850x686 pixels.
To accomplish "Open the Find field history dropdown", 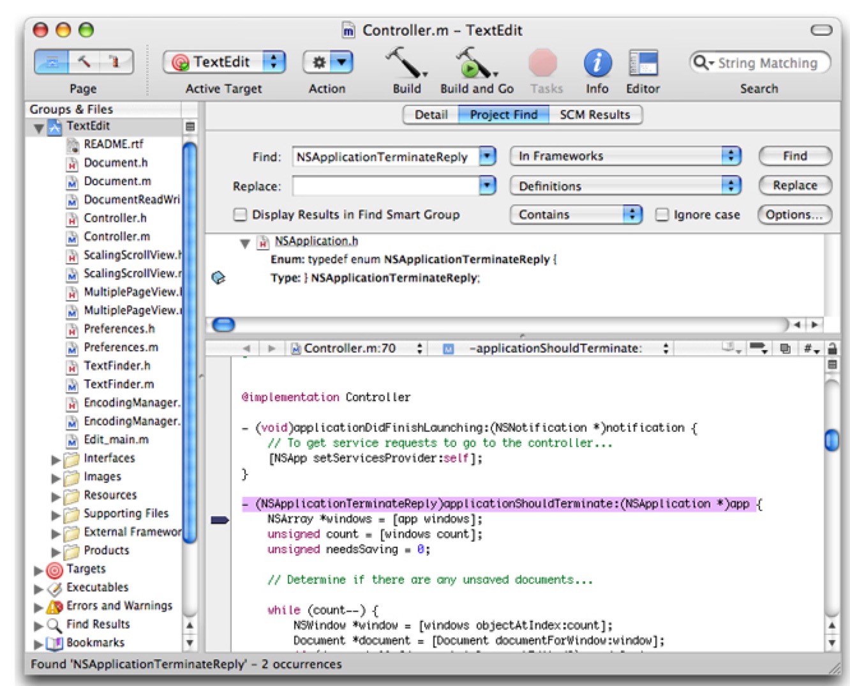I will coord(488,156).
